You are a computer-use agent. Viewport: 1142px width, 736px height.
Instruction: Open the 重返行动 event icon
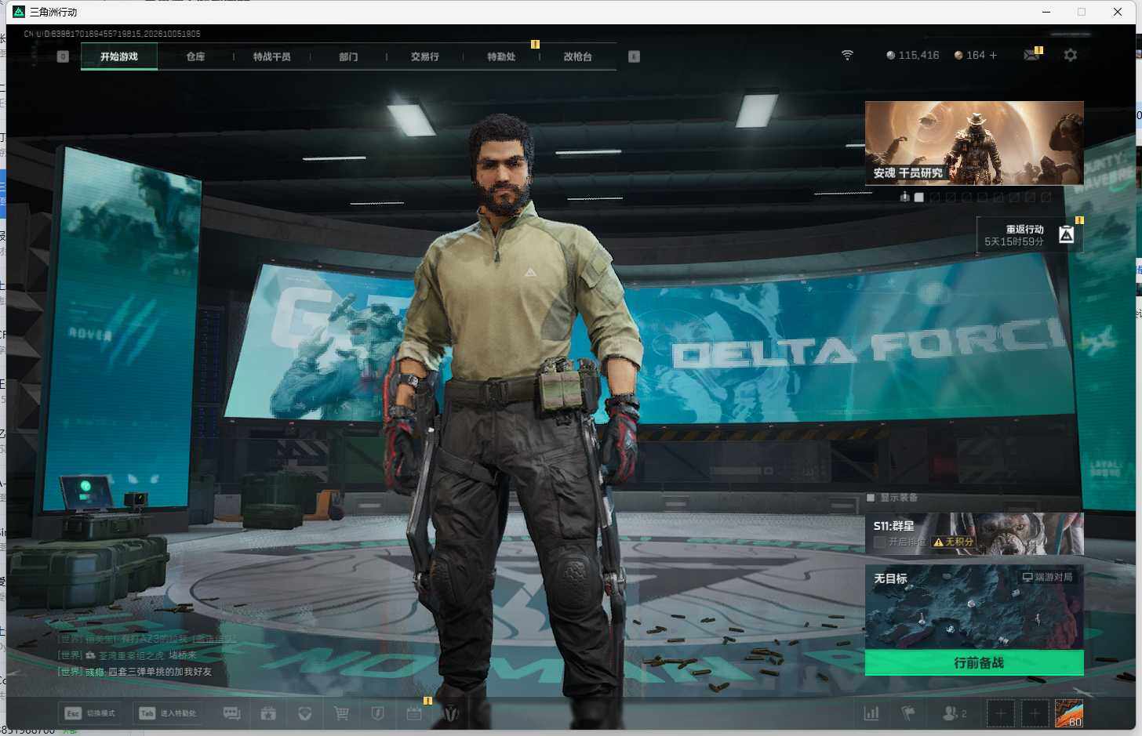(1066, 234)
